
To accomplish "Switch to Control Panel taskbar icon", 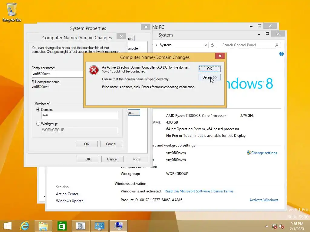I will click(x=99, y=226).
